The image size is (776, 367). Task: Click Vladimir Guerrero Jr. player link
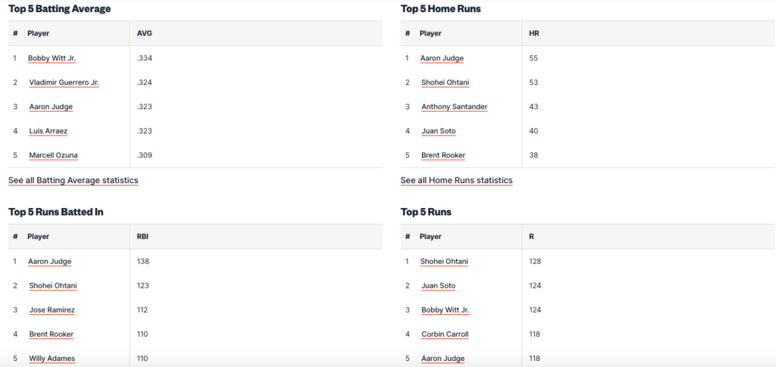tap(64, 82)
